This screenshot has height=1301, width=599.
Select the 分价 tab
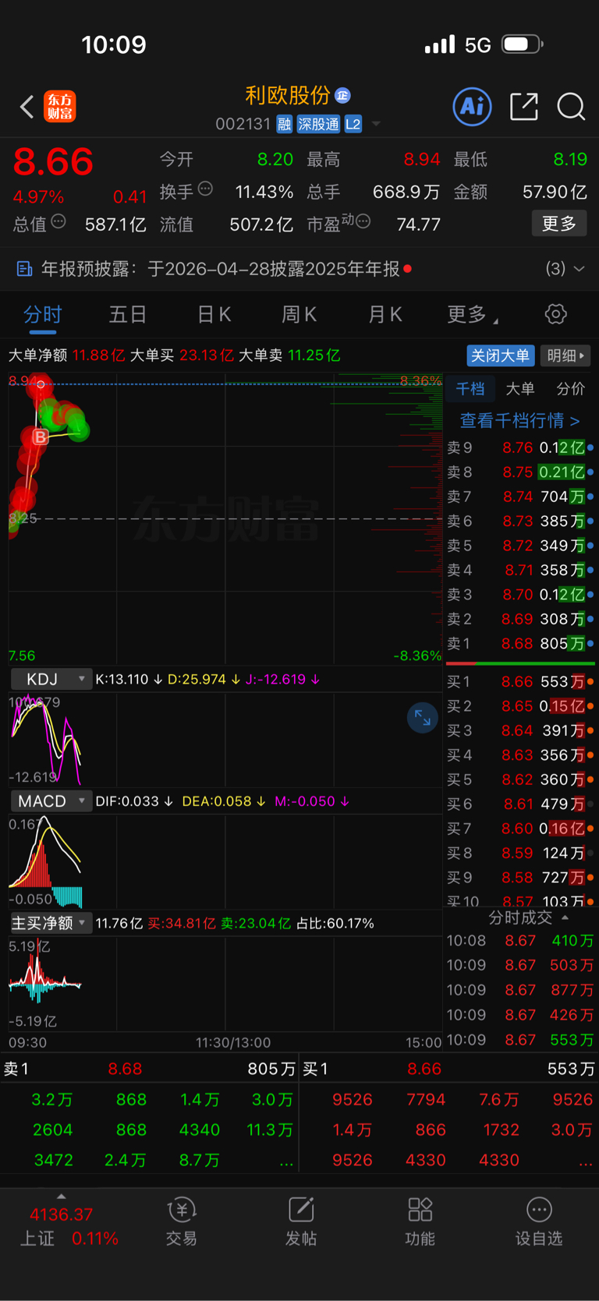(570, 389)
